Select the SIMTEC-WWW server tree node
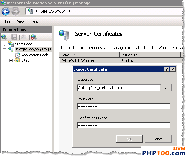The height and width of the screenshot is (157, 187). (33, 50)
